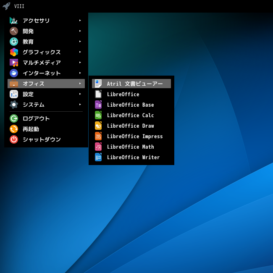This screenshot has width=273, height=273.
Task: Click the VIII workspace label in the top panel
Action: tap(19, 6)
